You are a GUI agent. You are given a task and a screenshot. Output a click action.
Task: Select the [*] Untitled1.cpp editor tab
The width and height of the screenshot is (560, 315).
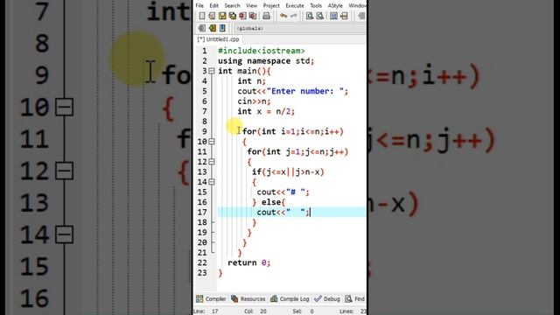(x=218, y=39)
